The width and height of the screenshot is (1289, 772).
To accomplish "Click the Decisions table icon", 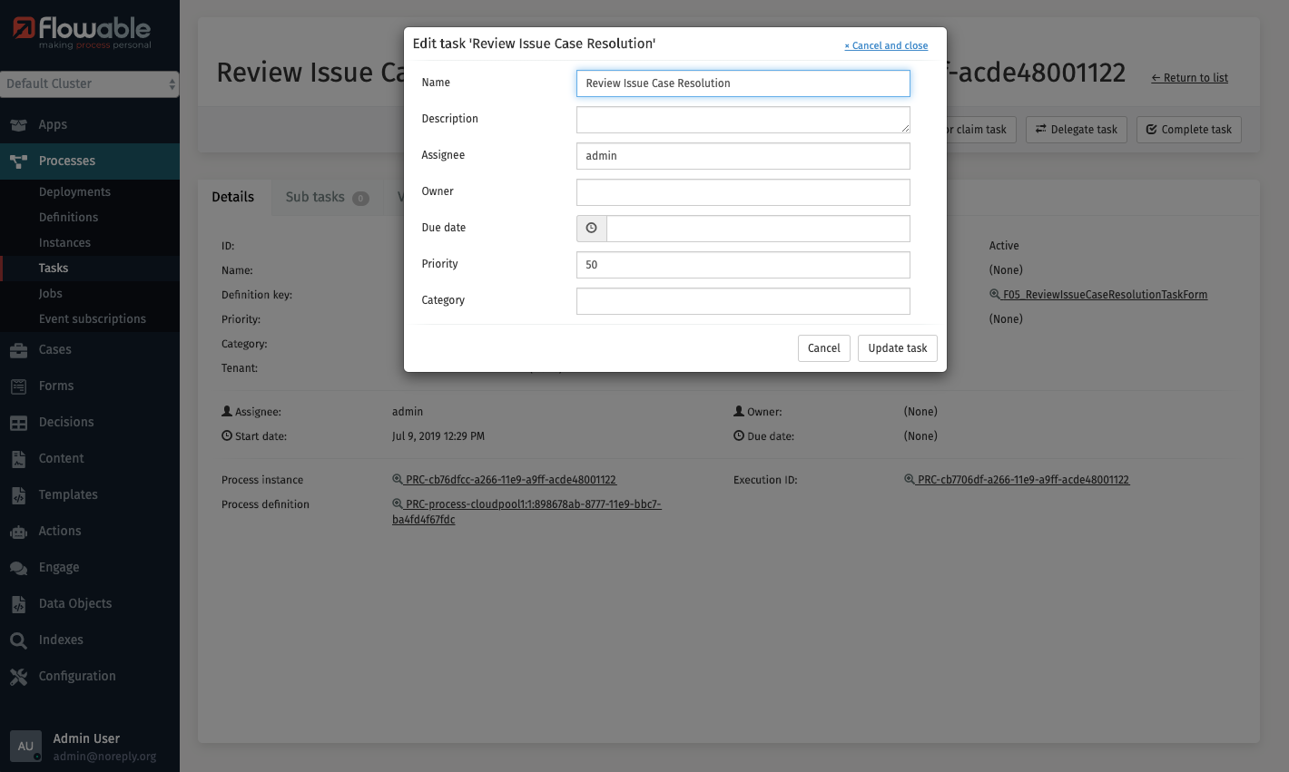I will tap(18, 423).
